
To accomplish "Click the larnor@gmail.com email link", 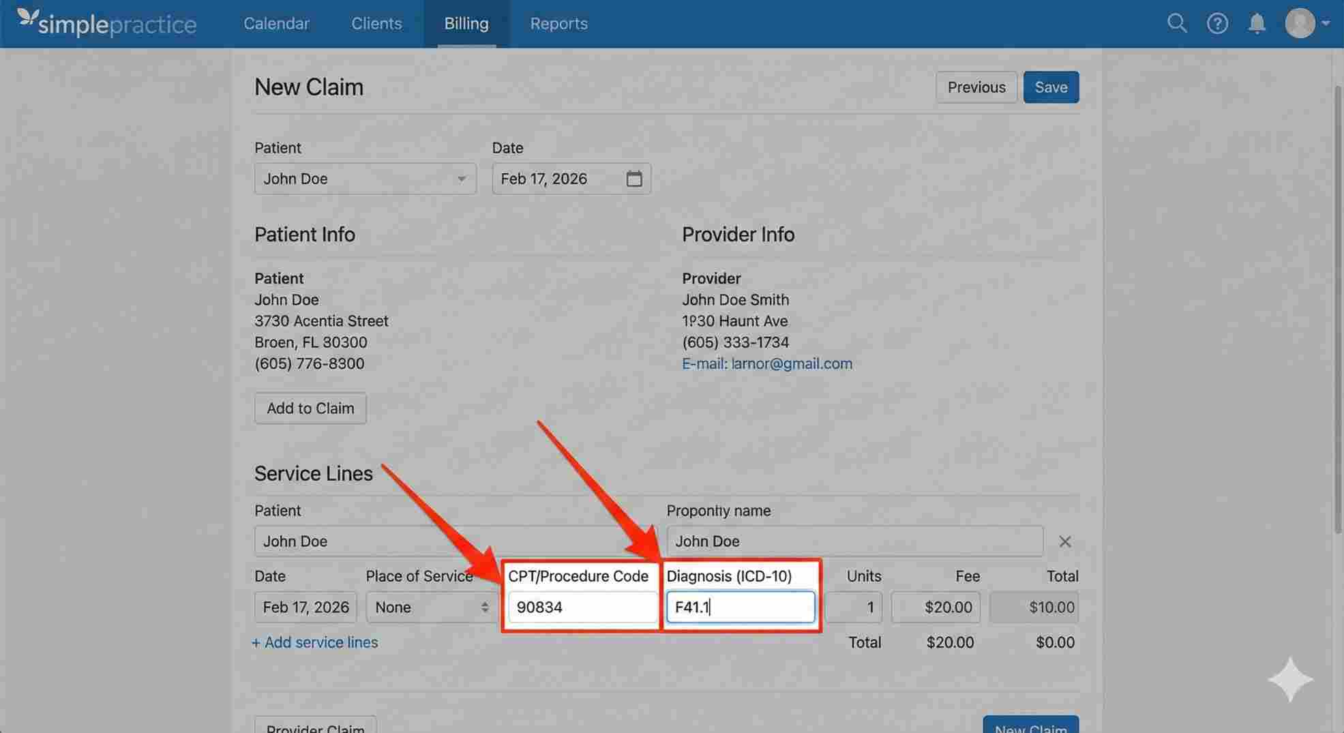I will pyautogui.click(x=791, y=363).
